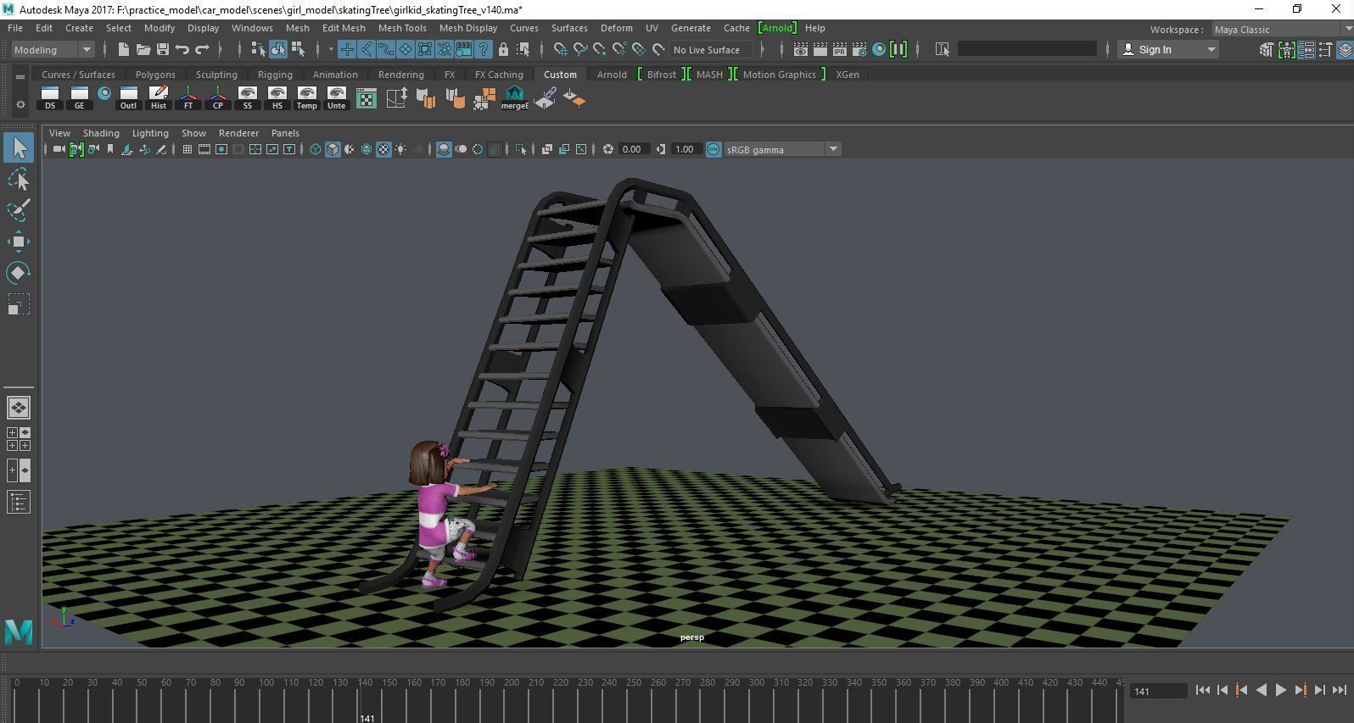Choose the Rotate tool in the toolbox
Image resolution: width=1354 pixels, height=723 pixels.
19,272
